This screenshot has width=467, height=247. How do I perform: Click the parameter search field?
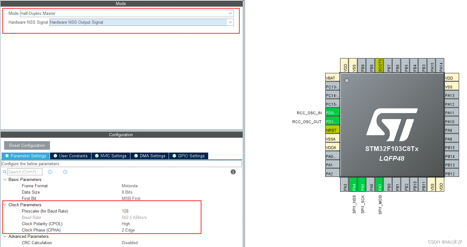(25, 172)
